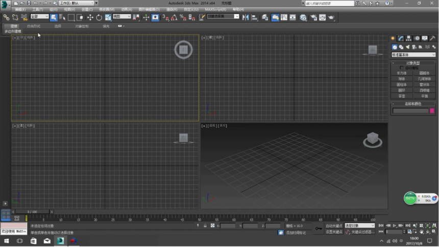Image resolution: width=439 pixels, height=247 pixels.
Task: Click the Play Animation button
Action: click(x=394, y=226)
